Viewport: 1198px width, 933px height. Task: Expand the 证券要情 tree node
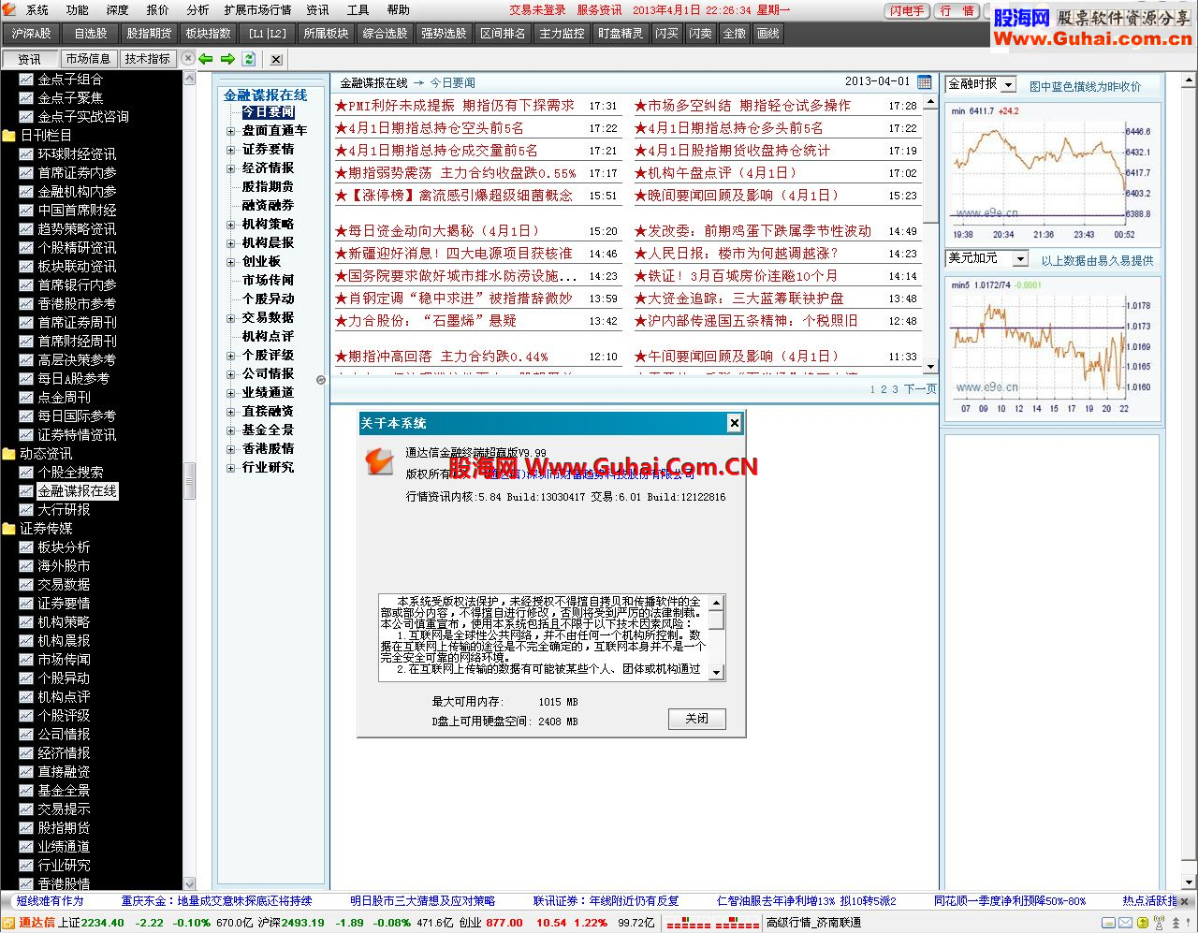230,150
